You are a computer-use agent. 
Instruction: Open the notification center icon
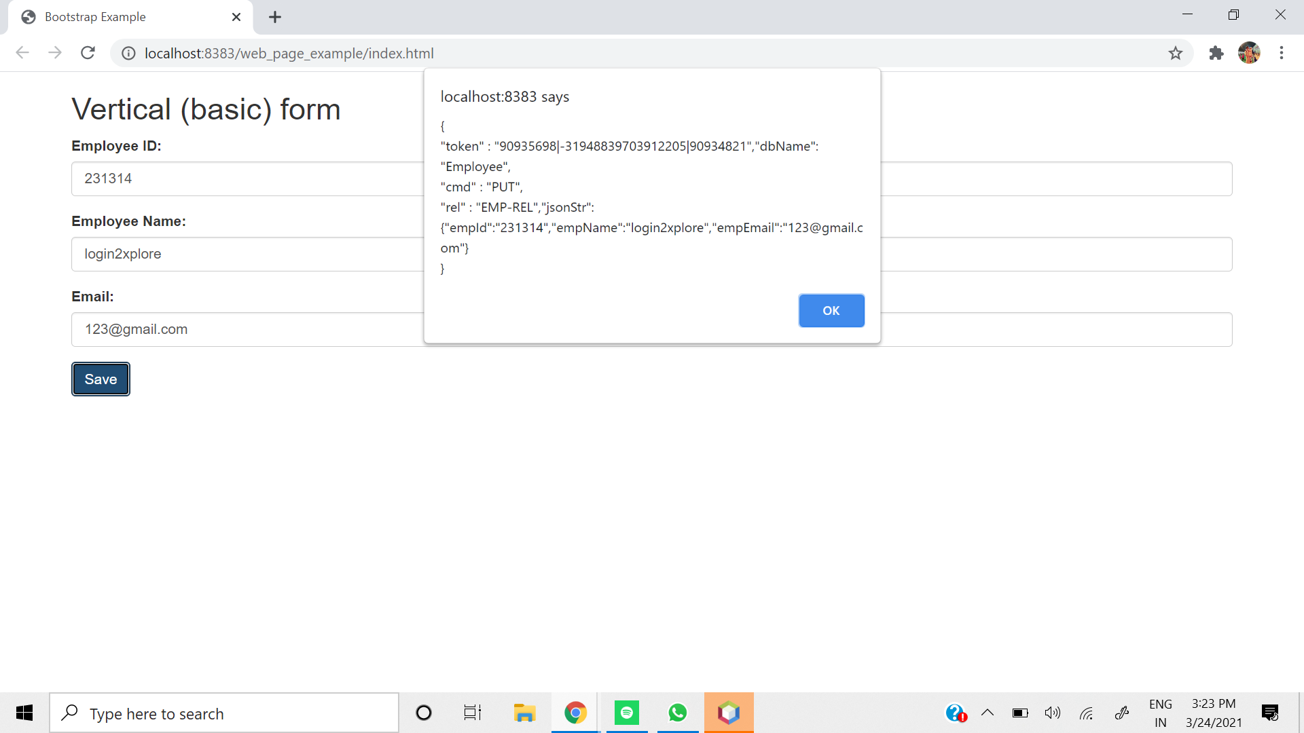pyautogui.click(x=1270, y=713)
